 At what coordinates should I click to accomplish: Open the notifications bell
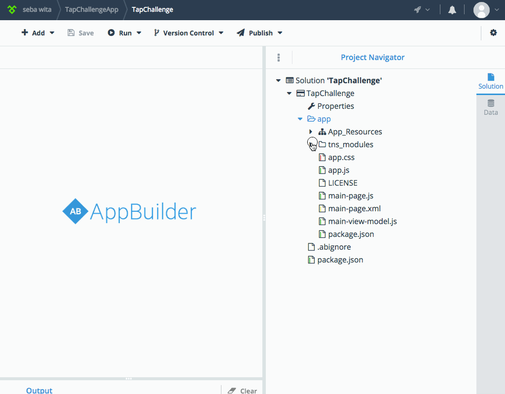pos(452,9)
